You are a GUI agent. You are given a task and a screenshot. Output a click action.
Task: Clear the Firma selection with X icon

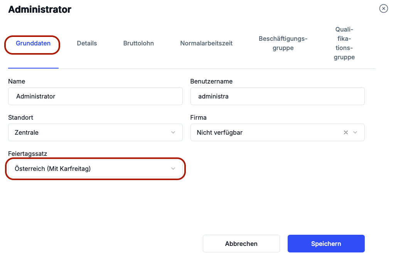coord(346,132)
